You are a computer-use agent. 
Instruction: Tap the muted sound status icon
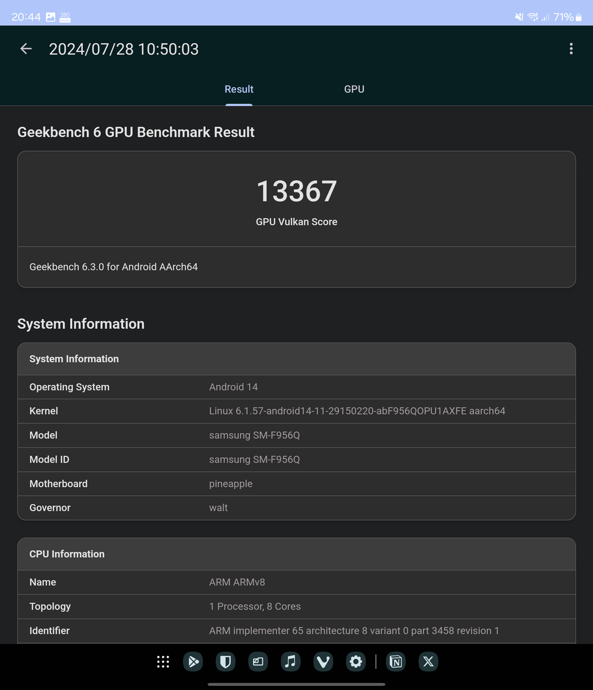click(x=519, y=17)
